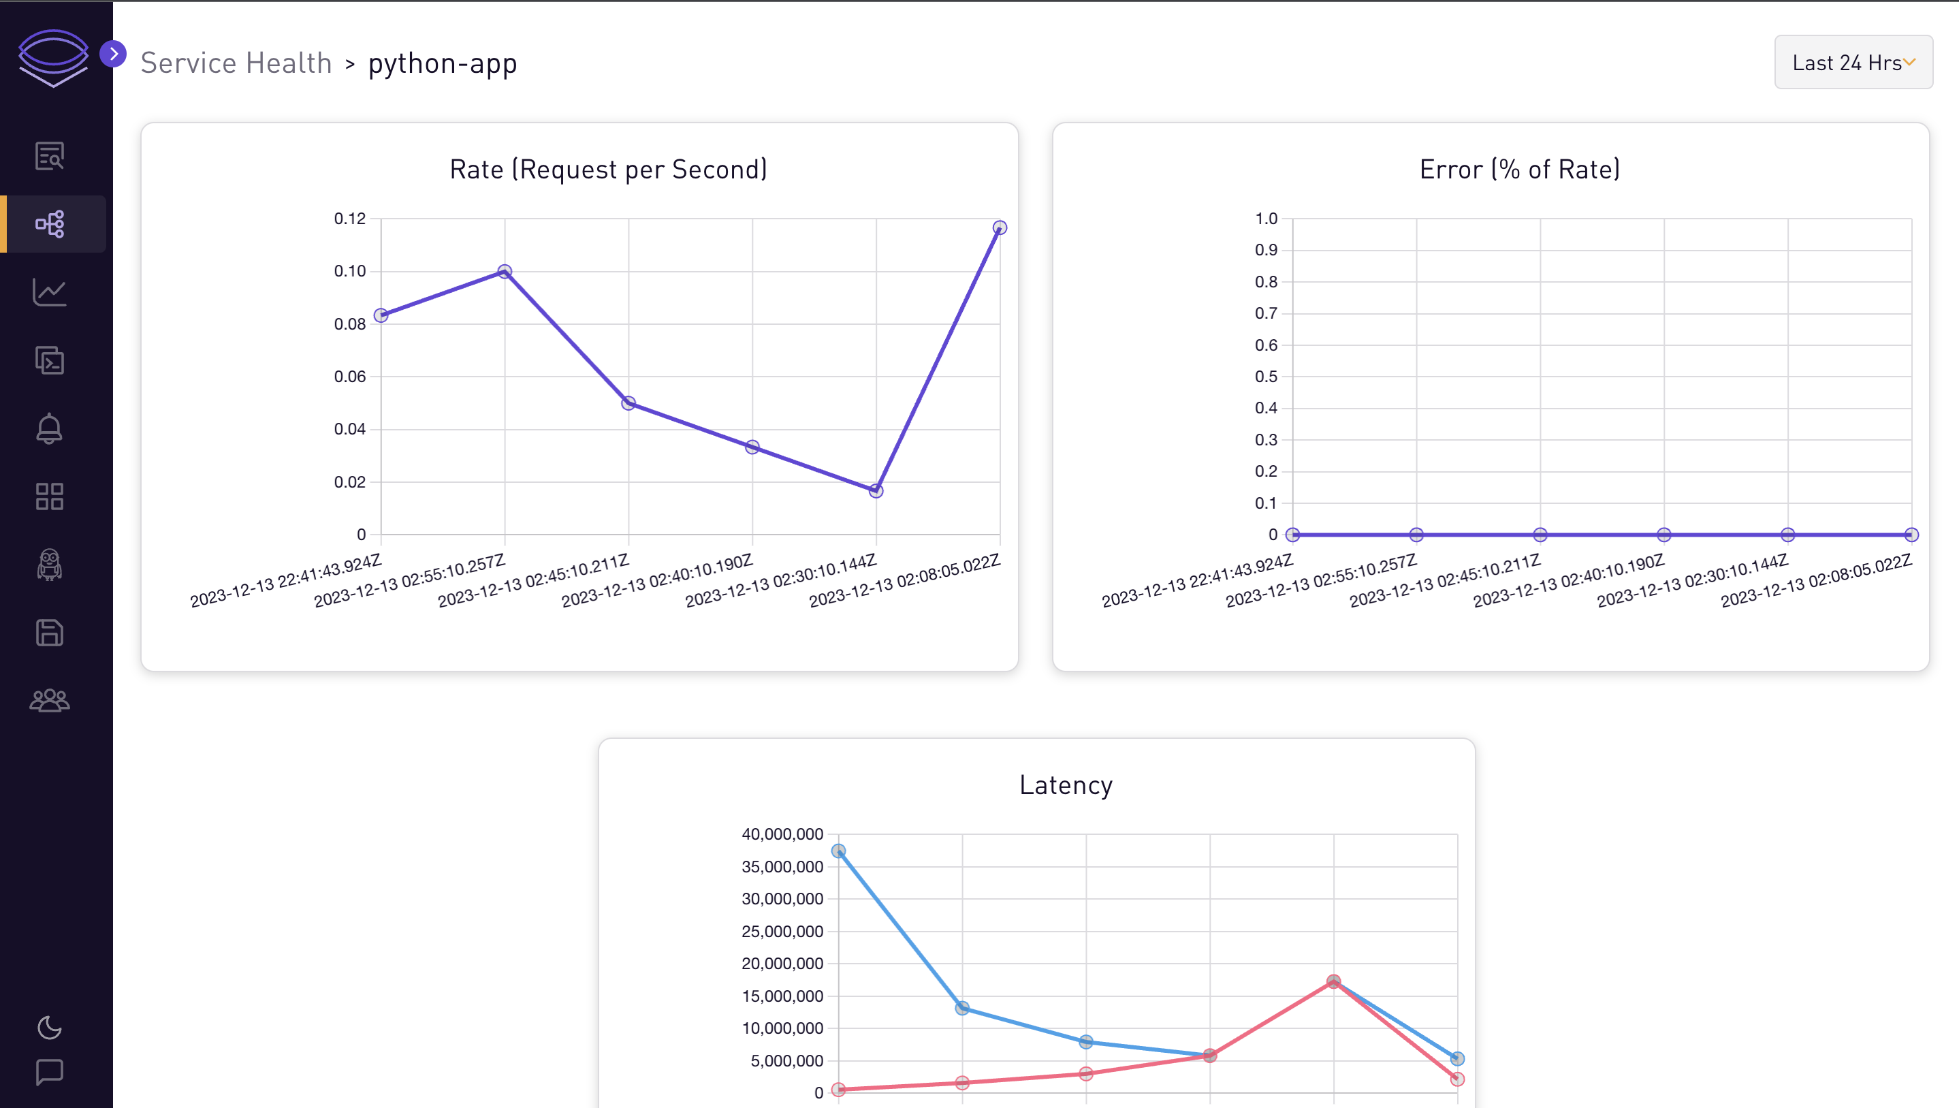Toggle dark mode with the moon icon
The height and width of the screenshot is (1108, 1959).
tap(50, 1028)
